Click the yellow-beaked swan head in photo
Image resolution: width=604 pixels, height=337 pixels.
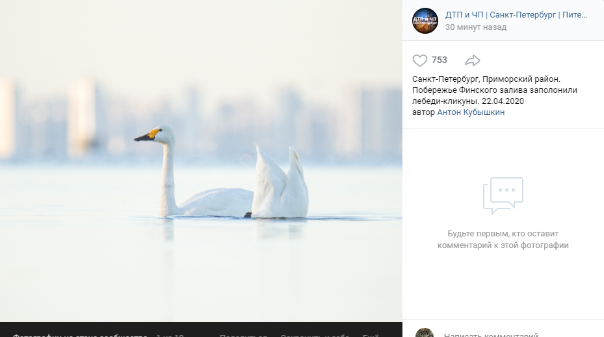click(155, 134)
